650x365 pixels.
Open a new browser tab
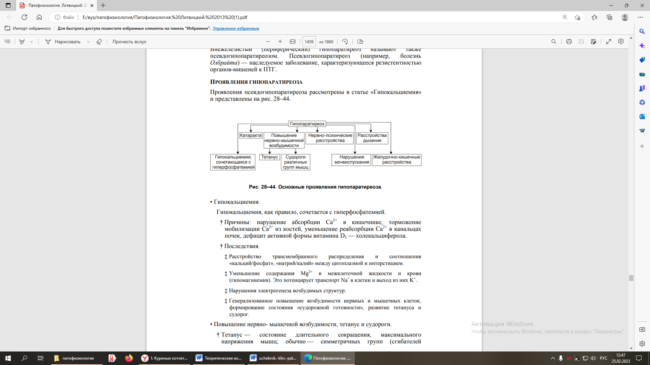[103, 5]
